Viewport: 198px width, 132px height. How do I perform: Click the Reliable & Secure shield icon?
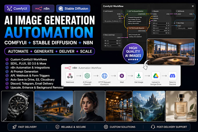click(57, 127)
